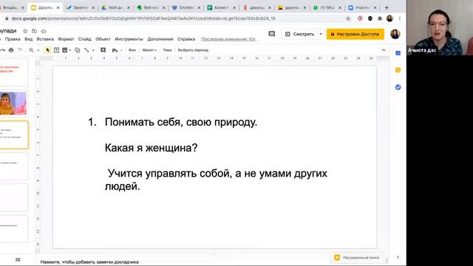Click the add comment toolbar icon
Viewport: 473px width, 266px height.
pos(103,50)
